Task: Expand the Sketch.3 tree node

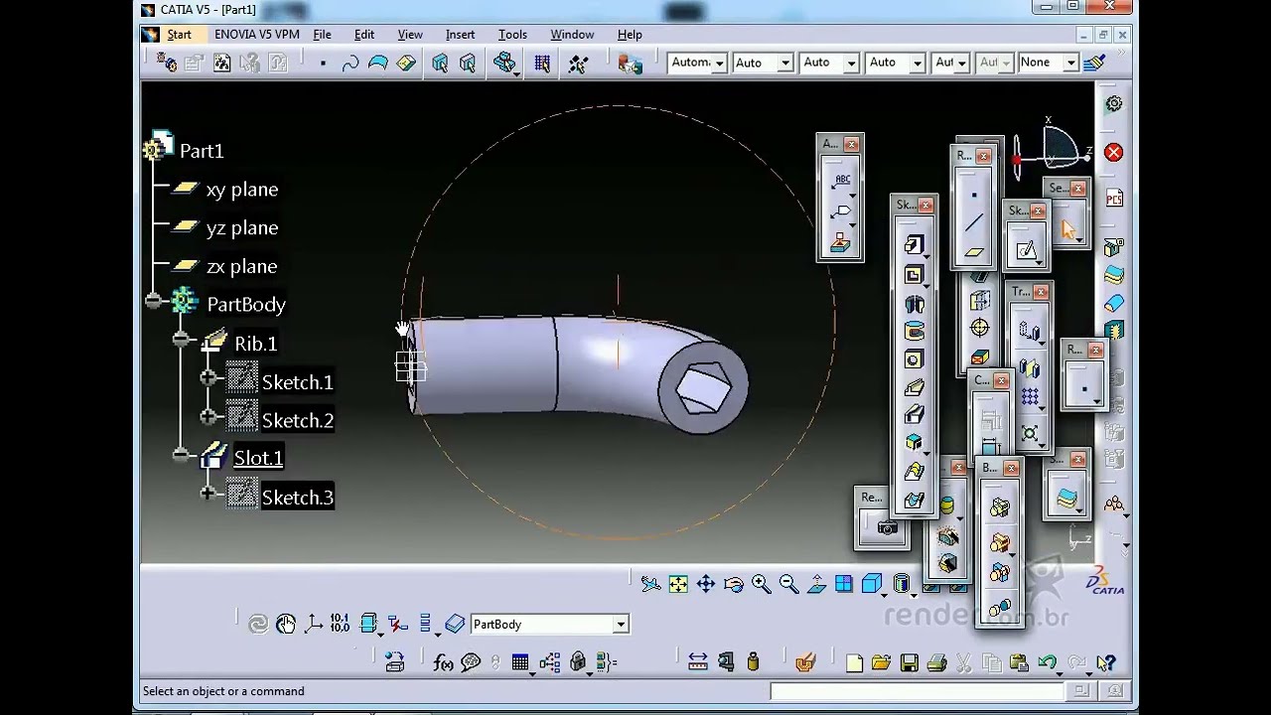Action: point(208,494)
